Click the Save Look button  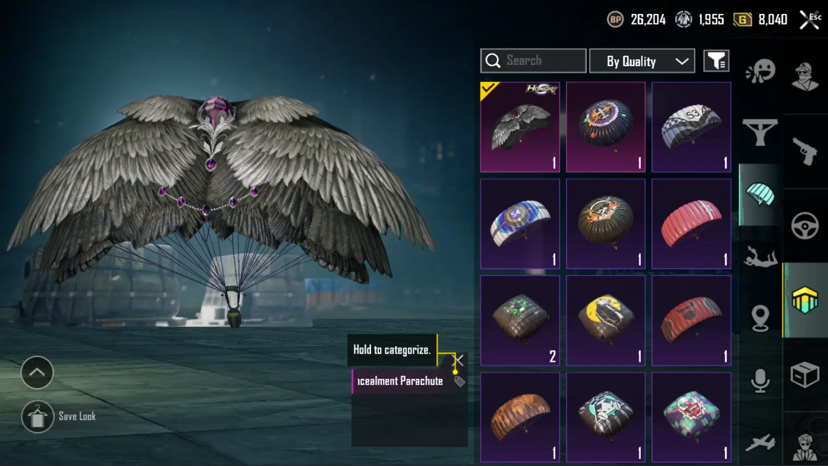pos(59,417)
